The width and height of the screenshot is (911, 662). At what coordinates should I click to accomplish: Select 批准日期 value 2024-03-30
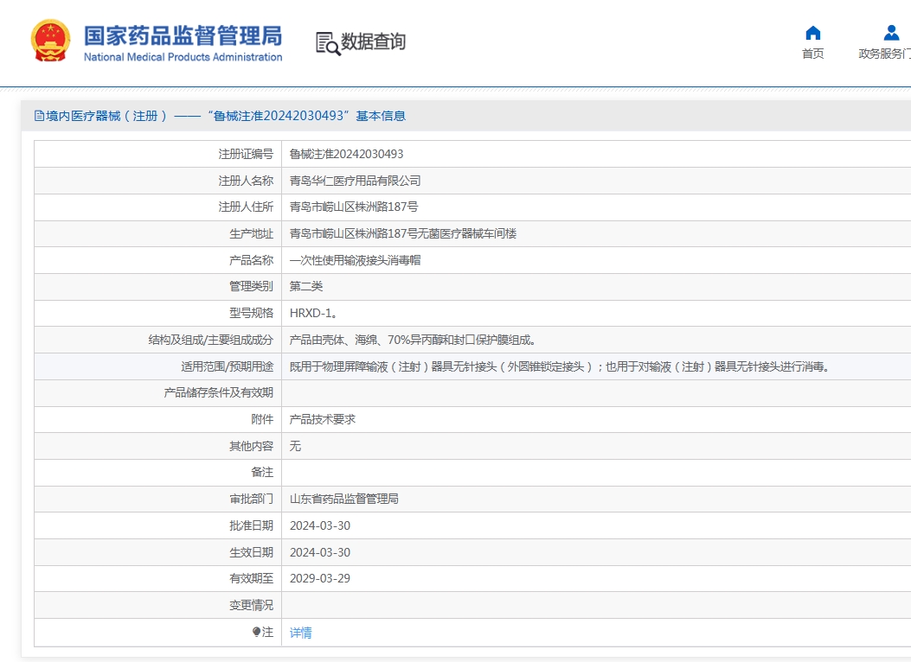pyautogui.click(x=320, y=525)
